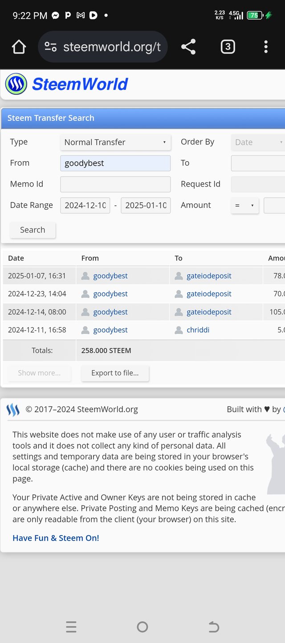Tap the end date field 2025-01-10
The image size is (285, 643).
pyautogui.click(x=146, y=205)
